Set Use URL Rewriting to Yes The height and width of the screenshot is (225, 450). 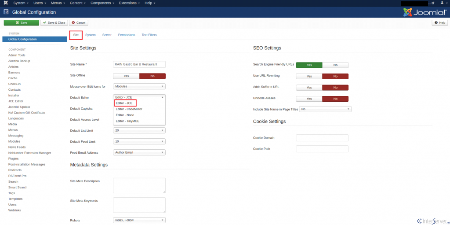[309, 77]
